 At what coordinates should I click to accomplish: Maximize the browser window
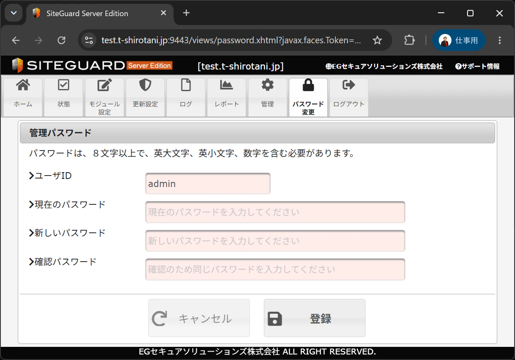pos(470,13)
